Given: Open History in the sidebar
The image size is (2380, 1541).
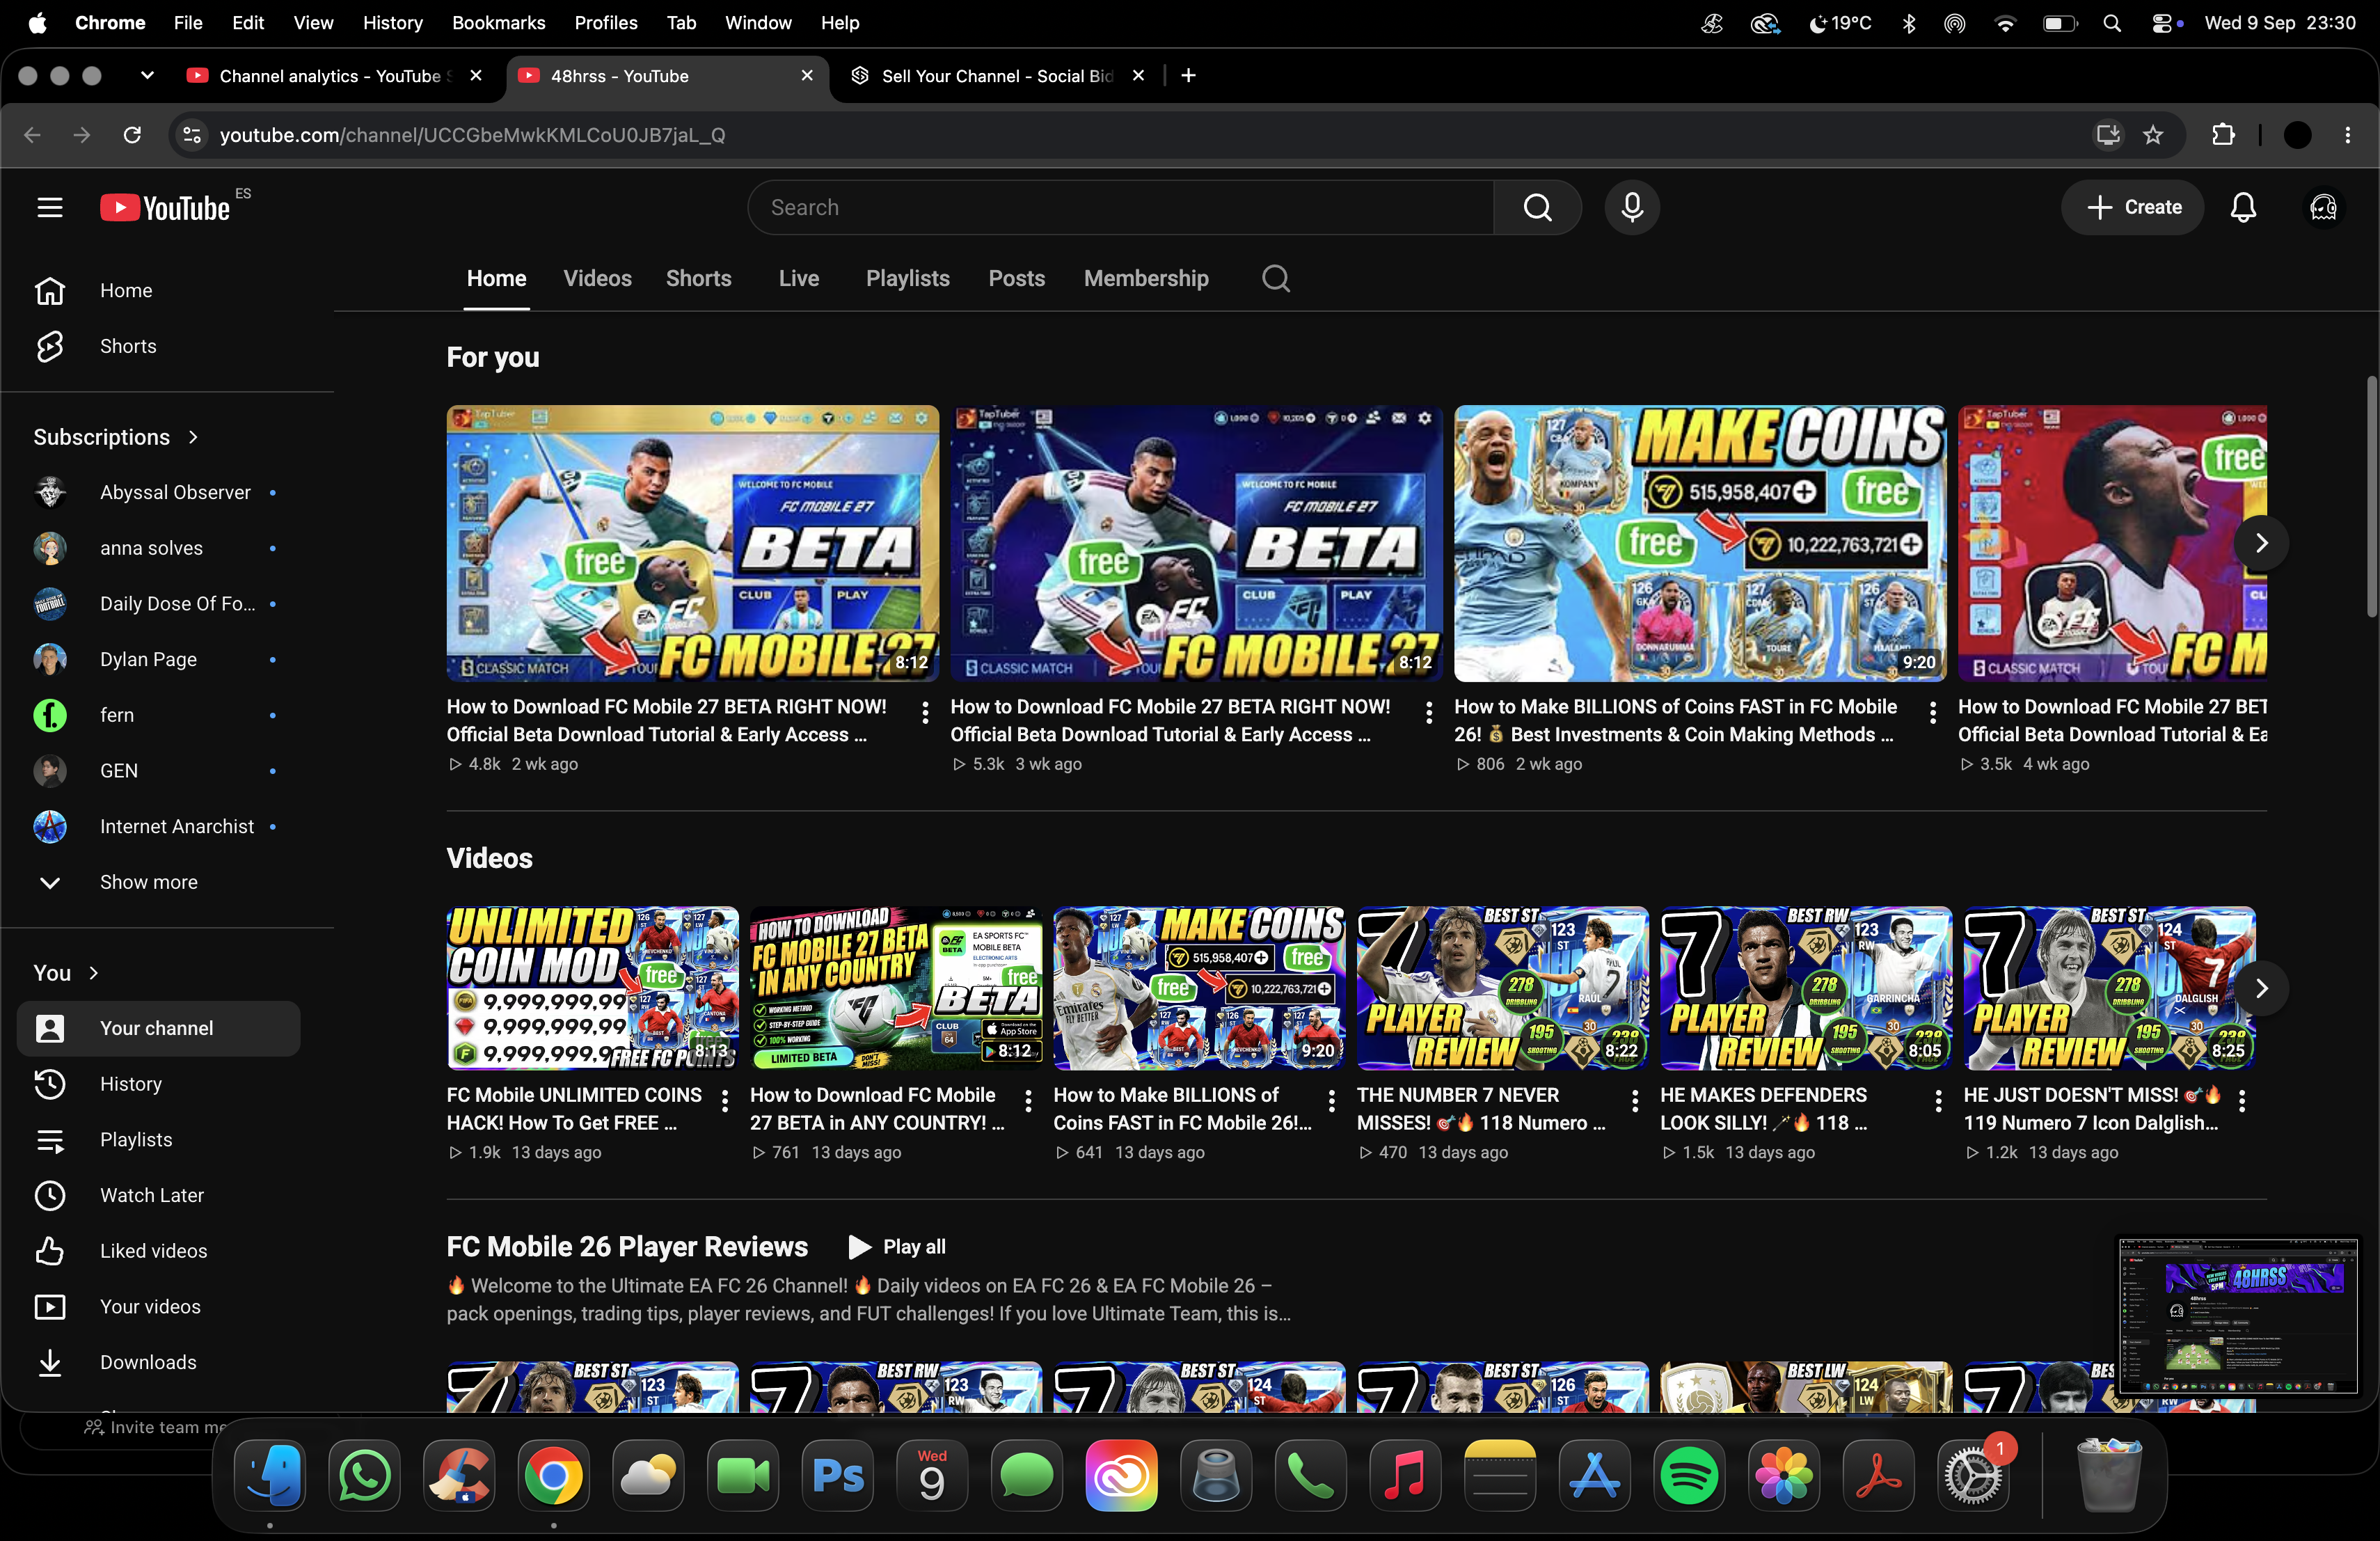Looking at the screenshot, I should [x=130, y=1084].
